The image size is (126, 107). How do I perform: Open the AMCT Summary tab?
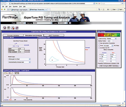click(x=54, y=35)
